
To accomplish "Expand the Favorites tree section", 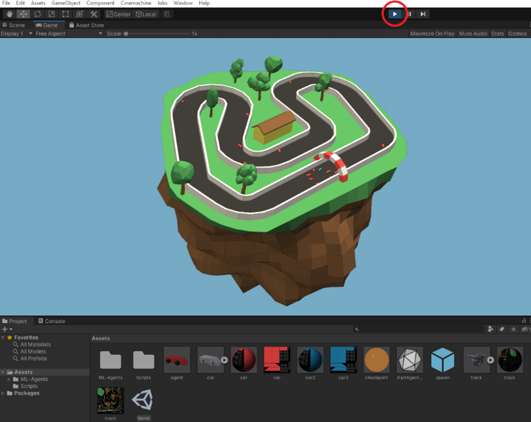I will (x=3, y=338).
